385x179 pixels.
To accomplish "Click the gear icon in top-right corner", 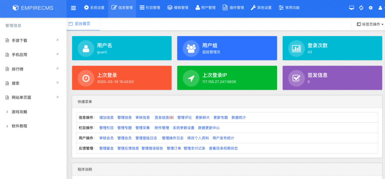I will tap(371, 8).
